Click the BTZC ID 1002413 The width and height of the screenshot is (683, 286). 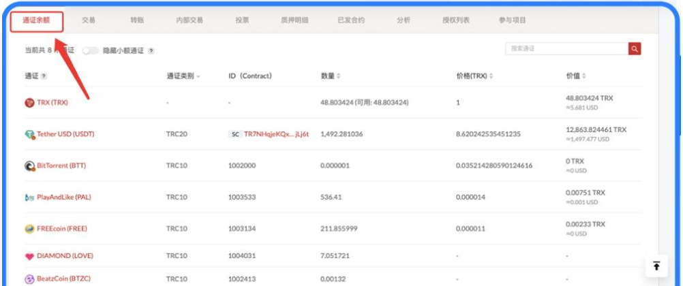[x=242, y=279]
